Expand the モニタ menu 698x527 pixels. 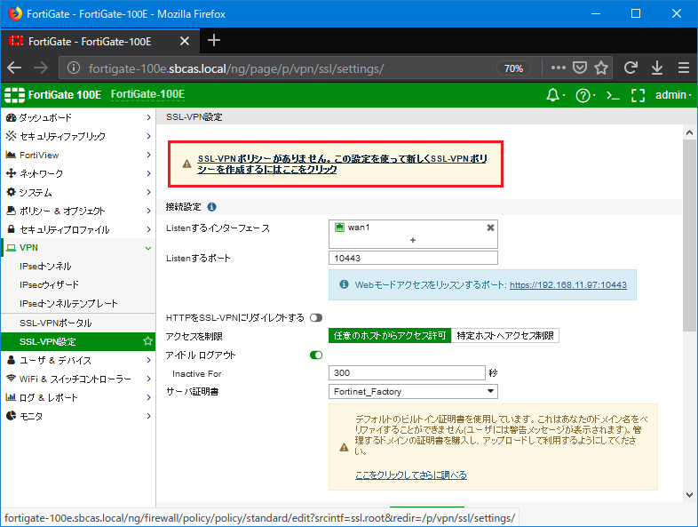[78, 416]
